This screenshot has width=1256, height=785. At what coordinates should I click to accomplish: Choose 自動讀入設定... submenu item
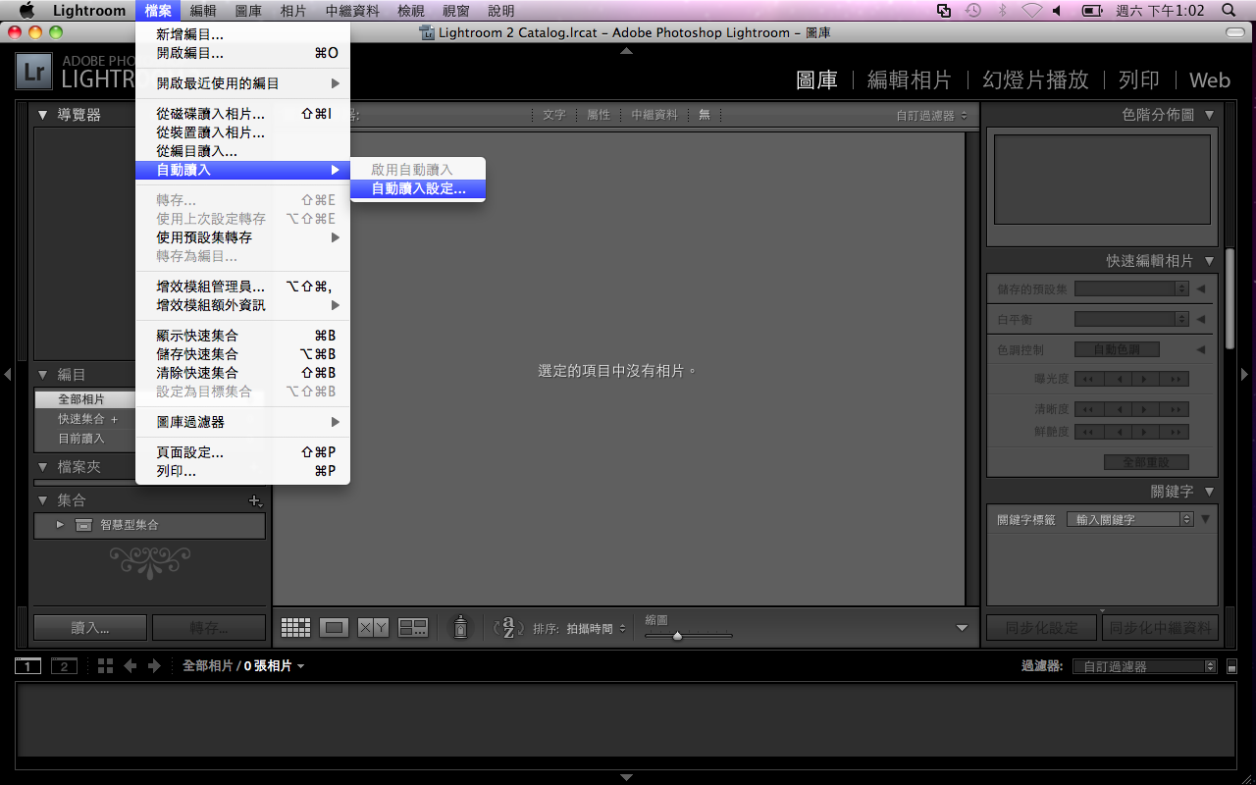pyautogui.click(x=418, y=188)
